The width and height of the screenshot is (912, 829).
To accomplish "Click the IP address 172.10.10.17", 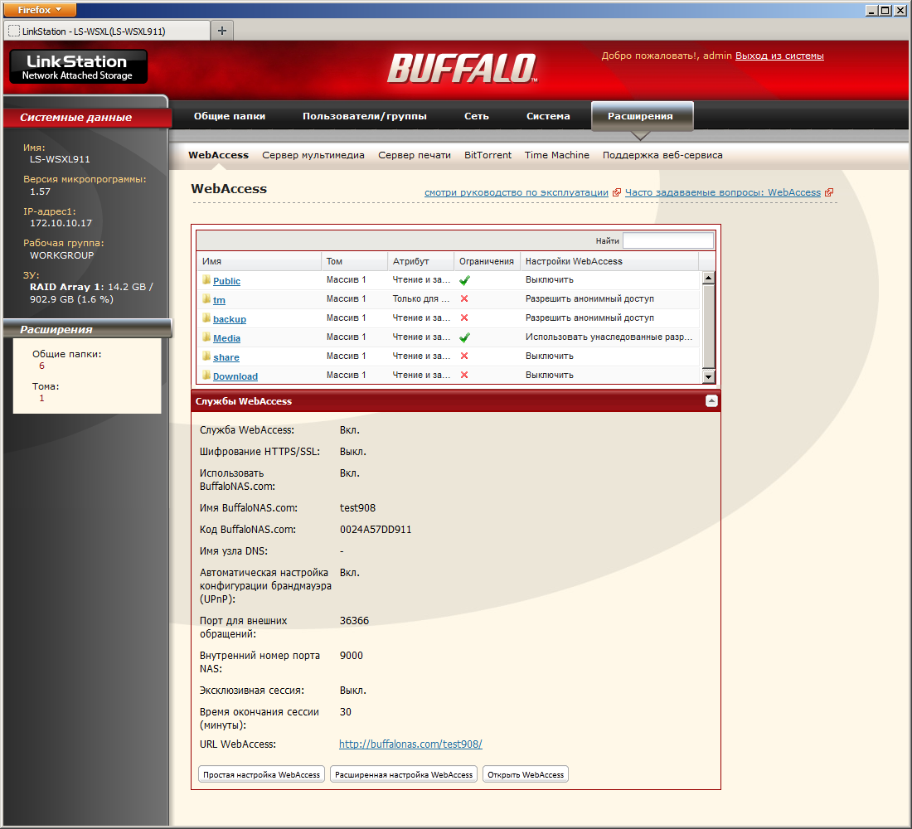I will pos(61,223).
